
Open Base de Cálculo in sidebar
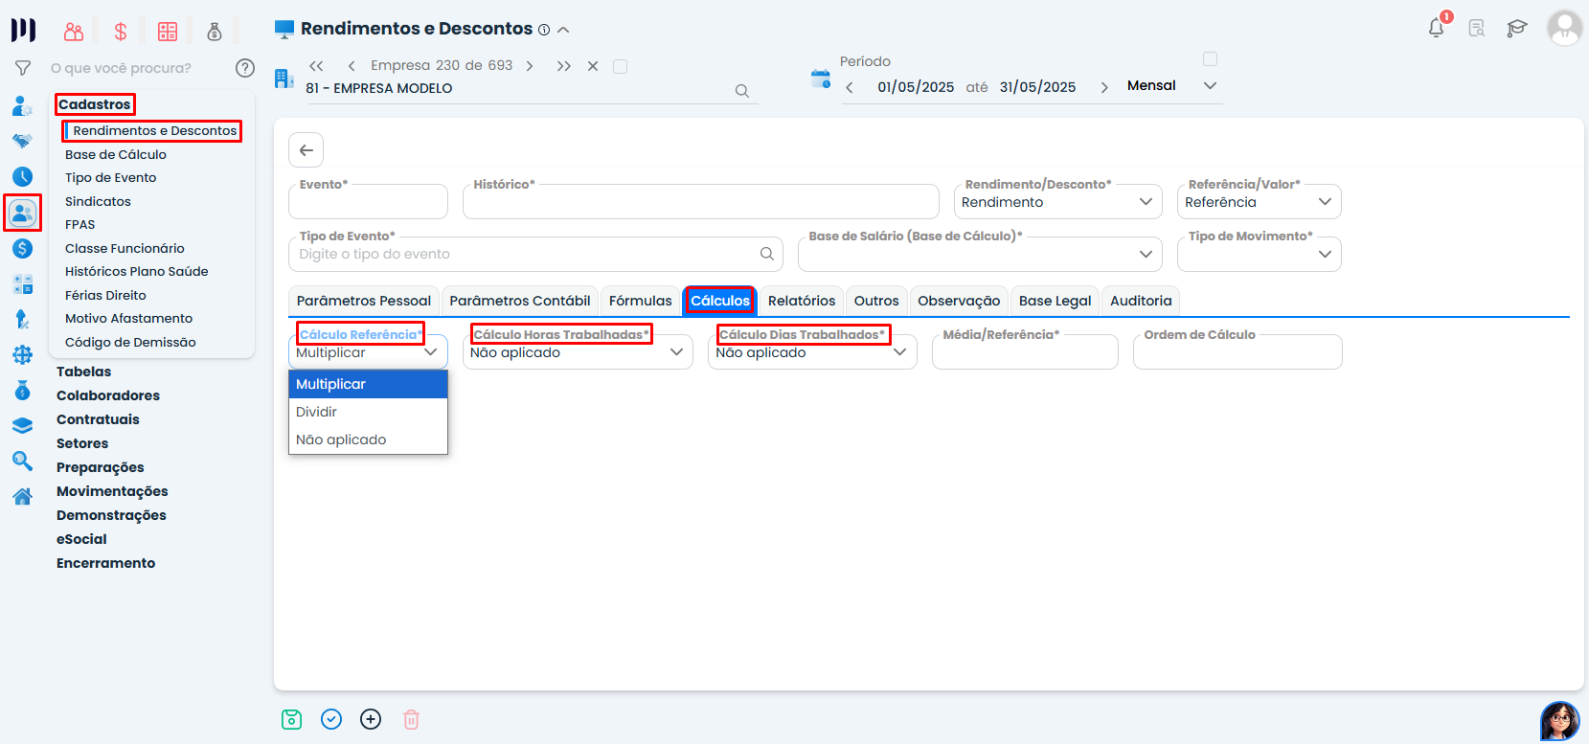(x=116, y=154)
